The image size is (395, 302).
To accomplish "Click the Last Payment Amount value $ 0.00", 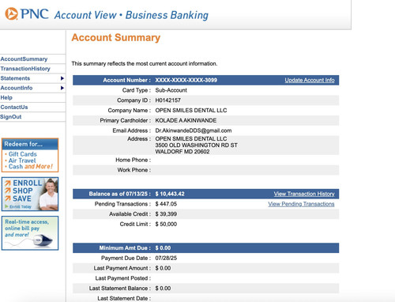I will (163, 268).
